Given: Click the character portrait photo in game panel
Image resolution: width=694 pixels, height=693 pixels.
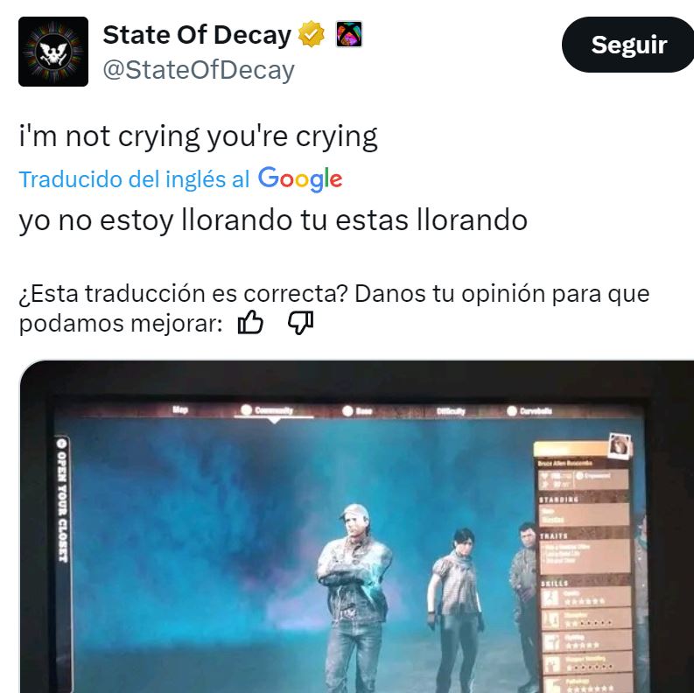Looking at the screenshot, I should [620, 444].
